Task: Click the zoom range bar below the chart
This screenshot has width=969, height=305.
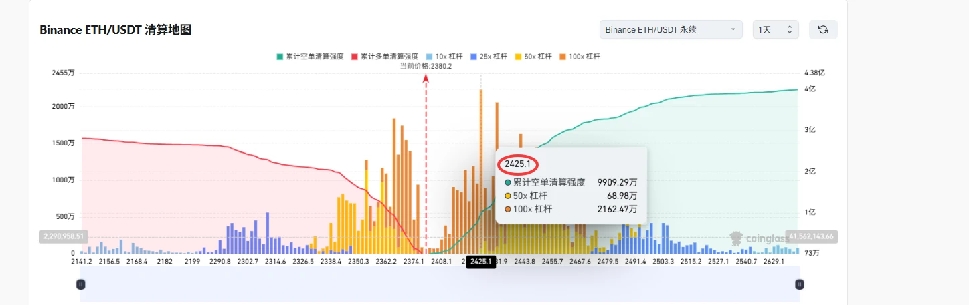Action: pyautogui.click(x=440, y=284)
